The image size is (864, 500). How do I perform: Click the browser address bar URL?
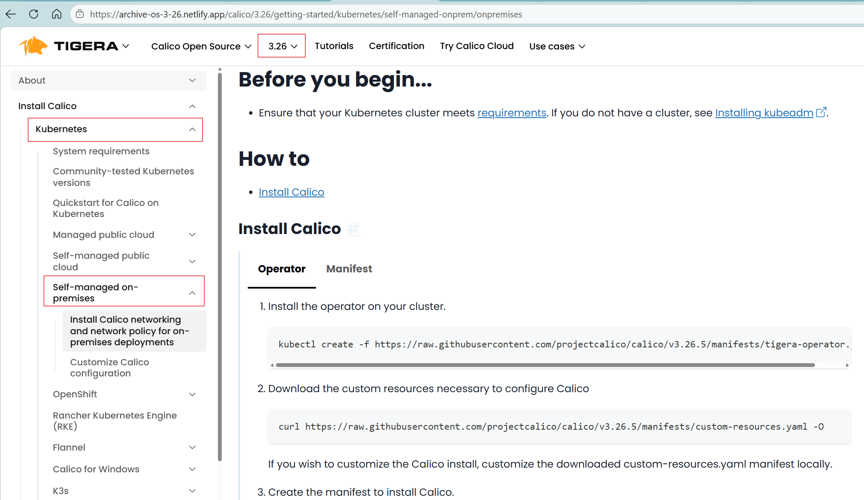(306, 14)
